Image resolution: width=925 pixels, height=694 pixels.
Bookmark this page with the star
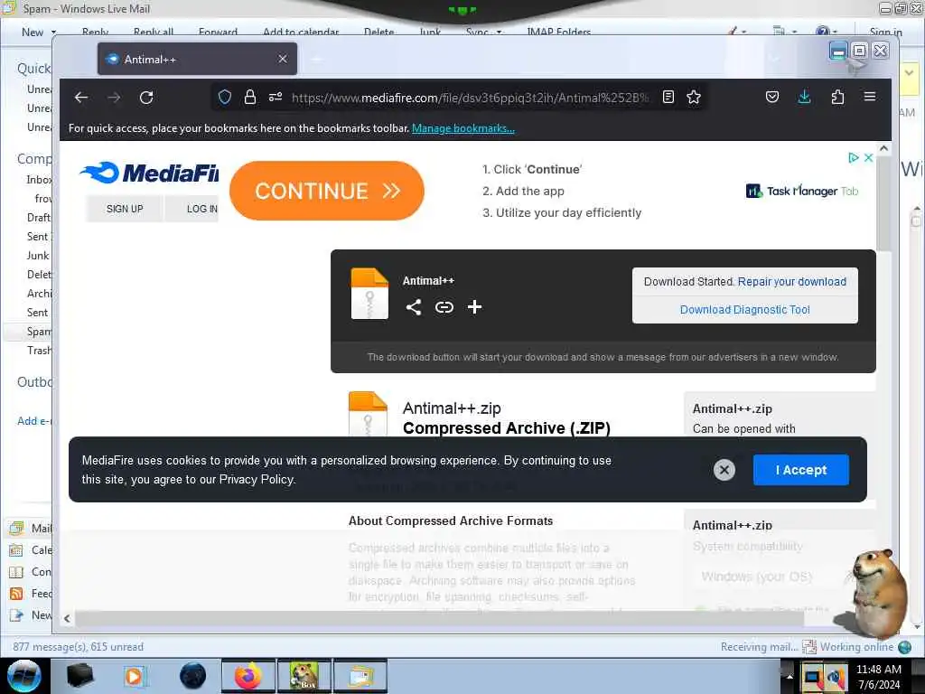(694, 97)
